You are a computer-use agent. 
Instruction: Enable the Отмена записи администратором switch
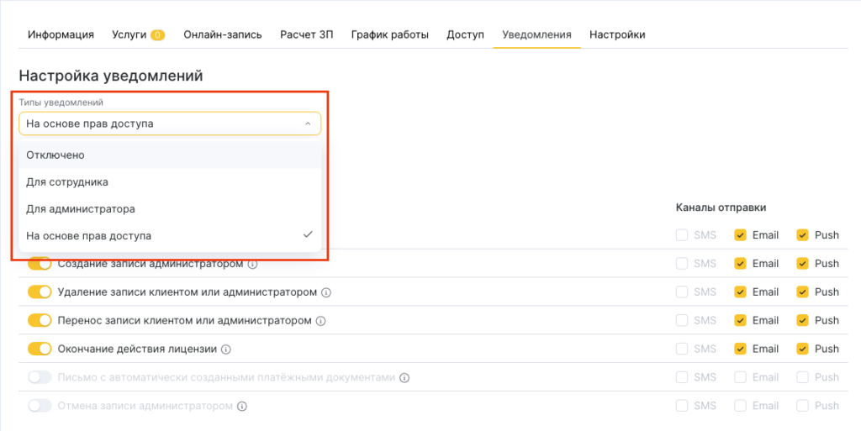click(40, 406)
